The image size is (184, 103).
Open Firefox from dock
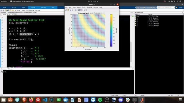tap(31, 100)
